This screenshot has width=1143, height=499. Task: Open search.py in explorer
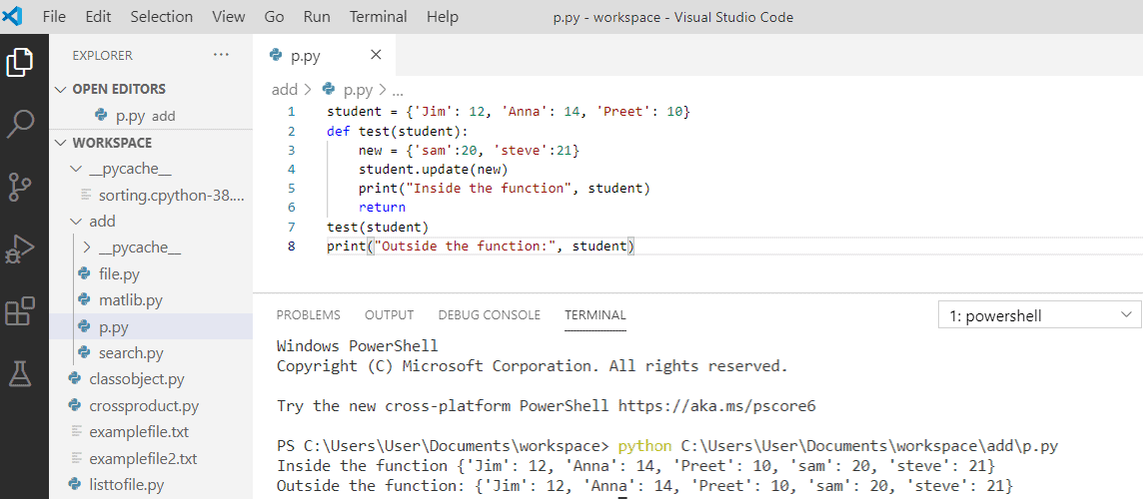click(x=151, y=353)
